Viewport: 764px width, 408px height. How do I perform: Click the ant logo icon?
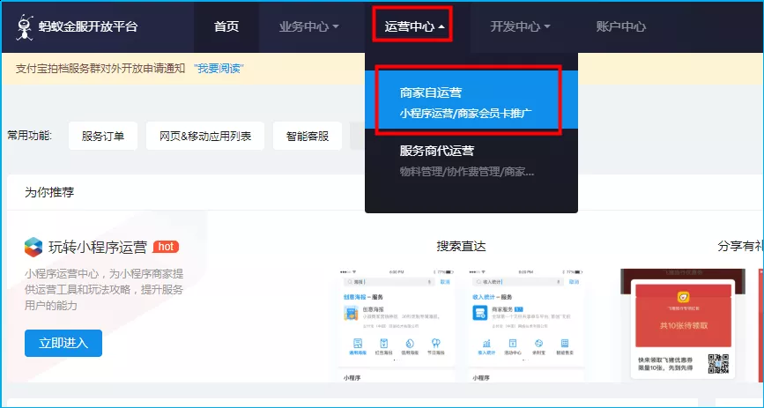tap(24, 27)
